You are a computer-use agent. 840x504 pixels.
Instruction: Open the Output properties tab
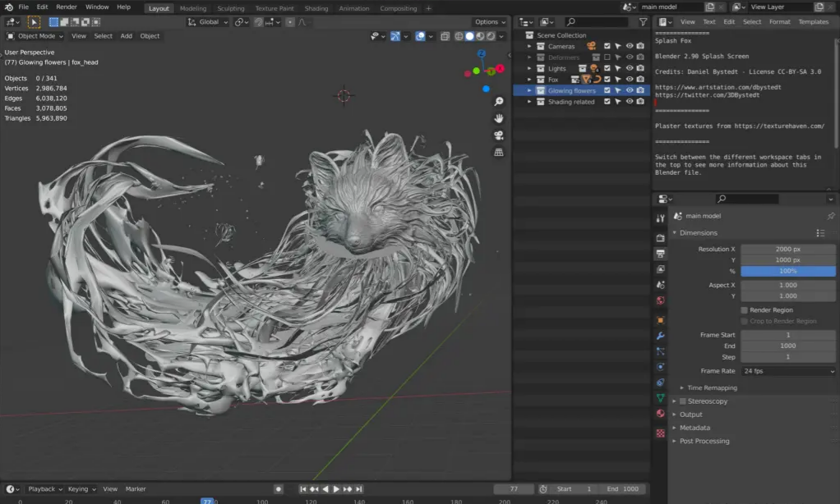pyautogui.click(x=661, y=254)
